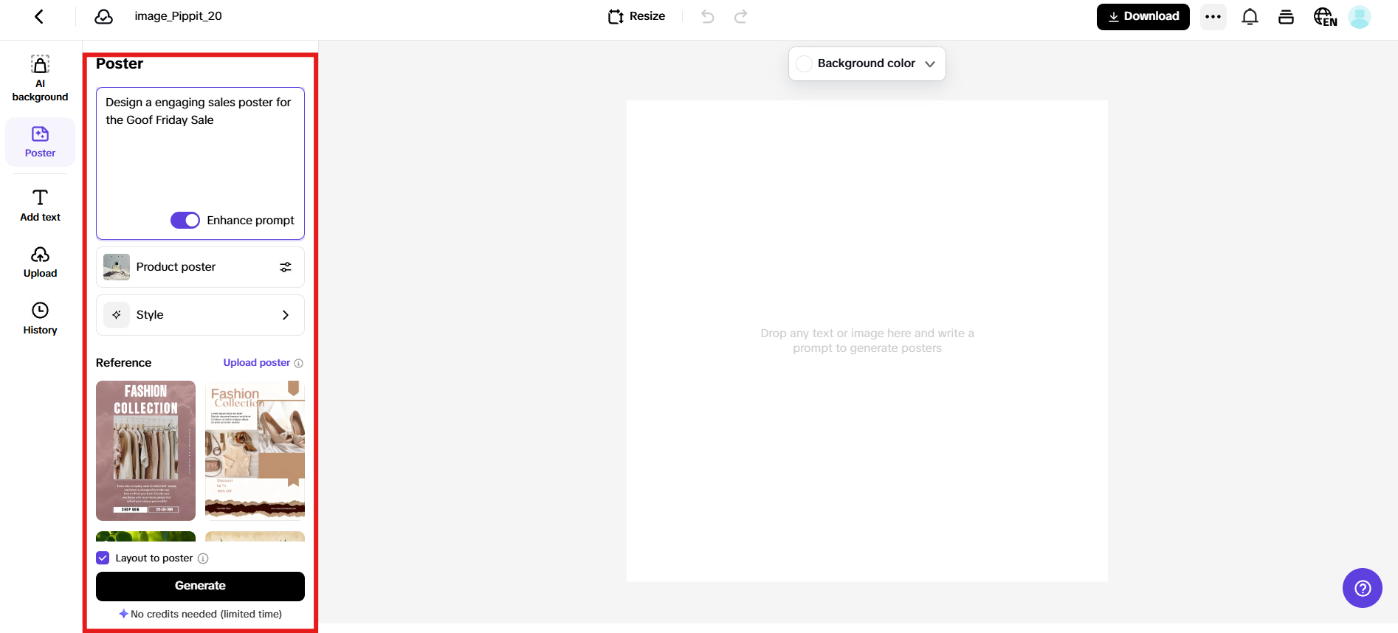Open the credits stack icon
1398x633 pixels.
(1286, 16)
